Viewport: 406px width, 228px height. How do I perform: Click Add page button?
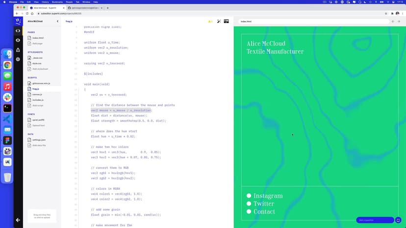point(37,44)
